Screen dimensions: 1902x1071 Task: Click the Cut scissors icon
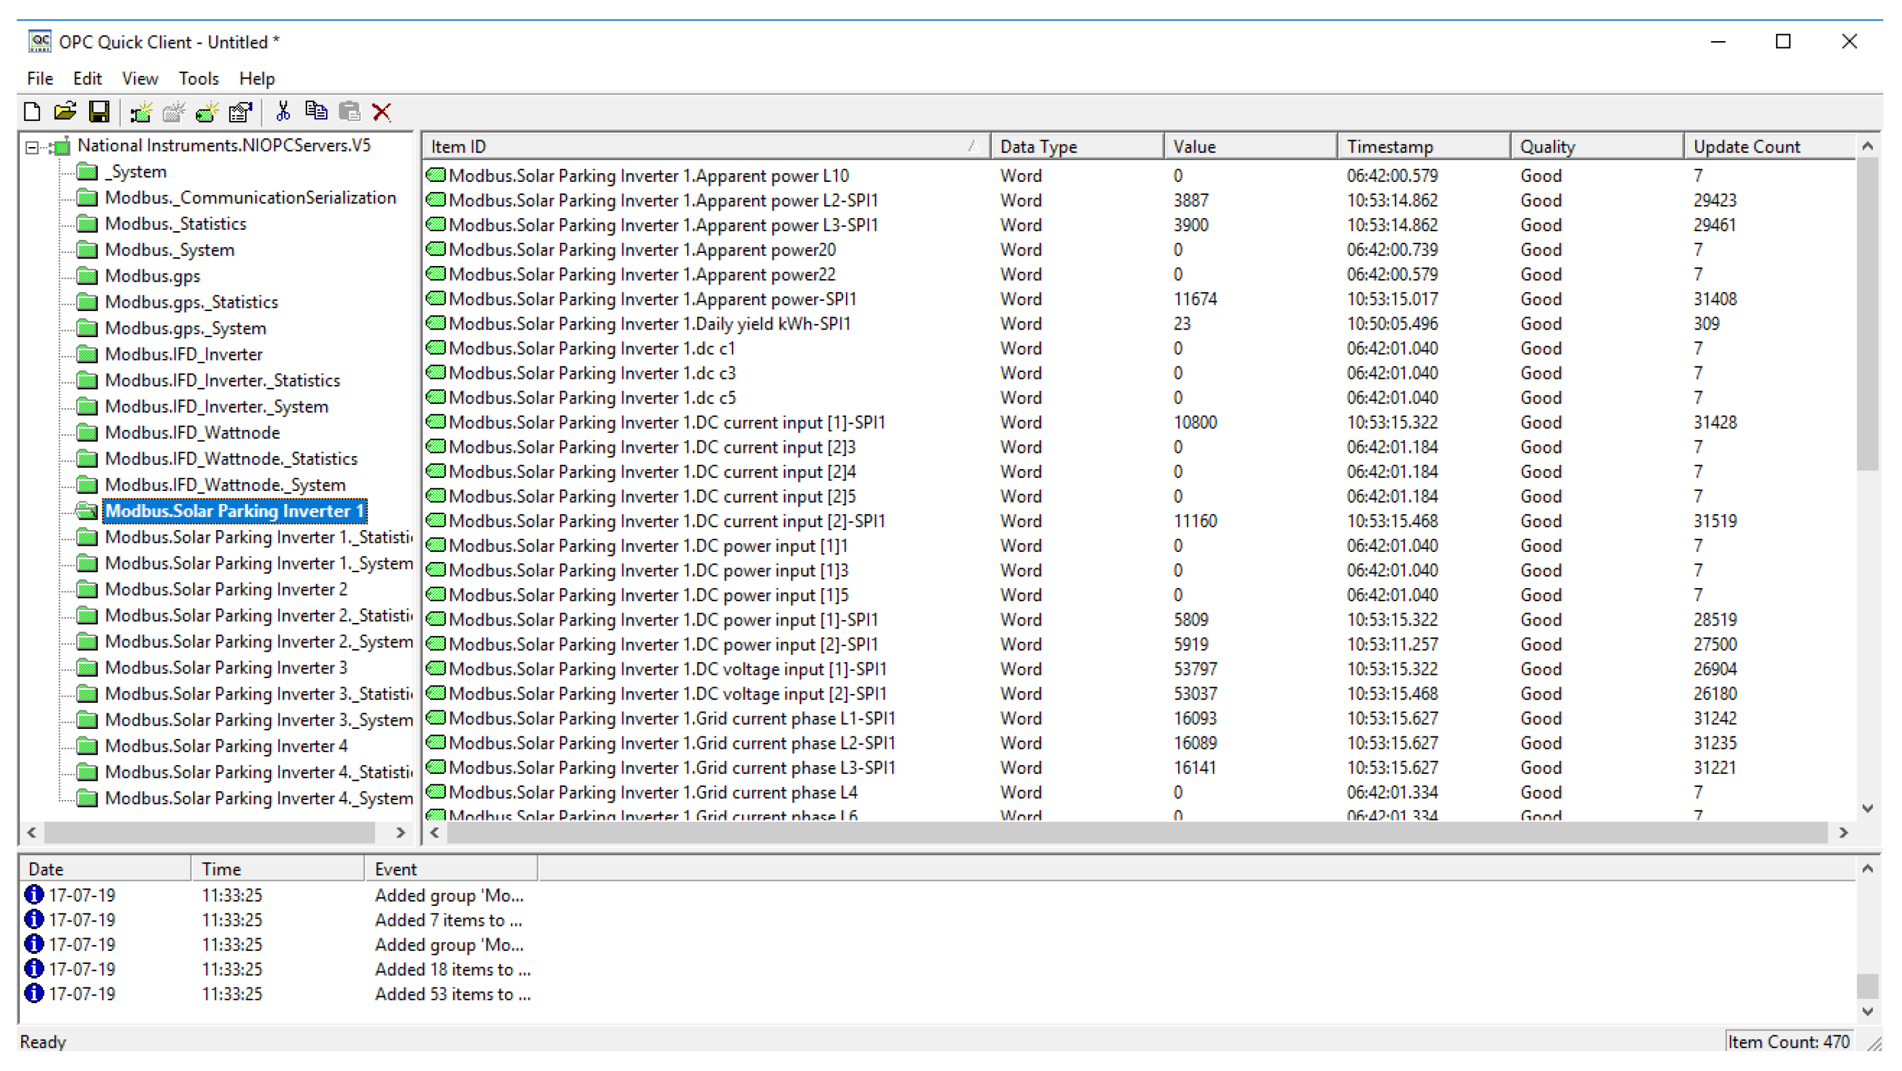pyautogui.click(x=283, y=112)
